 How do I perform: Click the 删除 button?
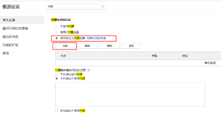[109, 46]
